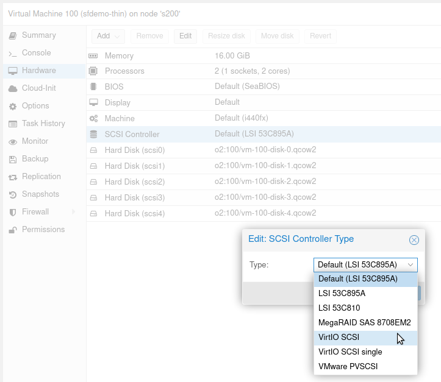The width and height of the screenshot is (441, 382).
Task: Click the Default (SeaBIOS) value
Action: pyautogui.click(x=247, y=87)
